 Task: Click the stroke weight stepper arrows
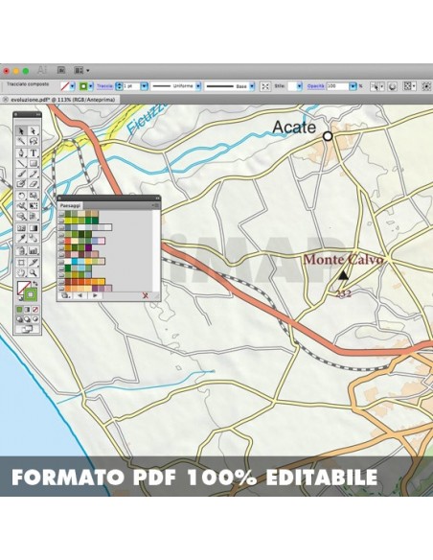point(119,86)
